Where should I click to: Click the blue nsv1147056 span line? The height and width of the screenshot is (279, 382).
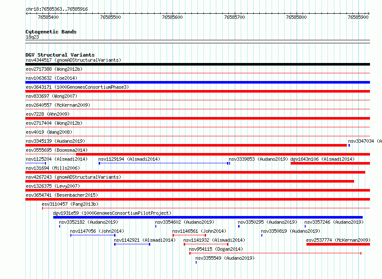(93, 235)
